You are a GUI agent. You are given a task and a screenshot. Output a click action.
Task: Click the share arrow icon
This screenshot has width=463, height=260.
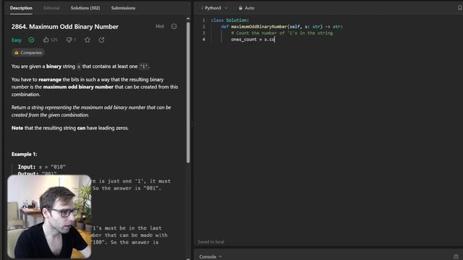pos(101,40)
